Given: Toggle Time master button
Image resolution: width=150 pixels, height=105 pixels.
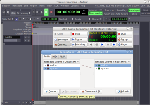Looking at the screenshot, I should pyautogui.click(x=95, y=13).
